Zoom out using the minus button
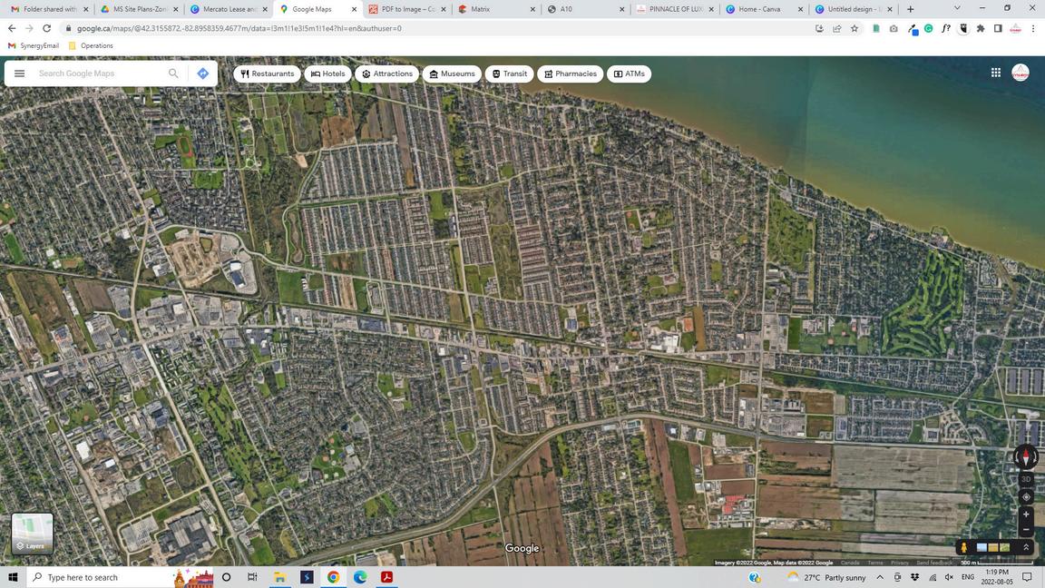This screenshot has width=1045, height=588. (1026, 530)
